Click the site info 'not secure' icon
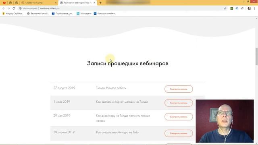 point(20,8)
